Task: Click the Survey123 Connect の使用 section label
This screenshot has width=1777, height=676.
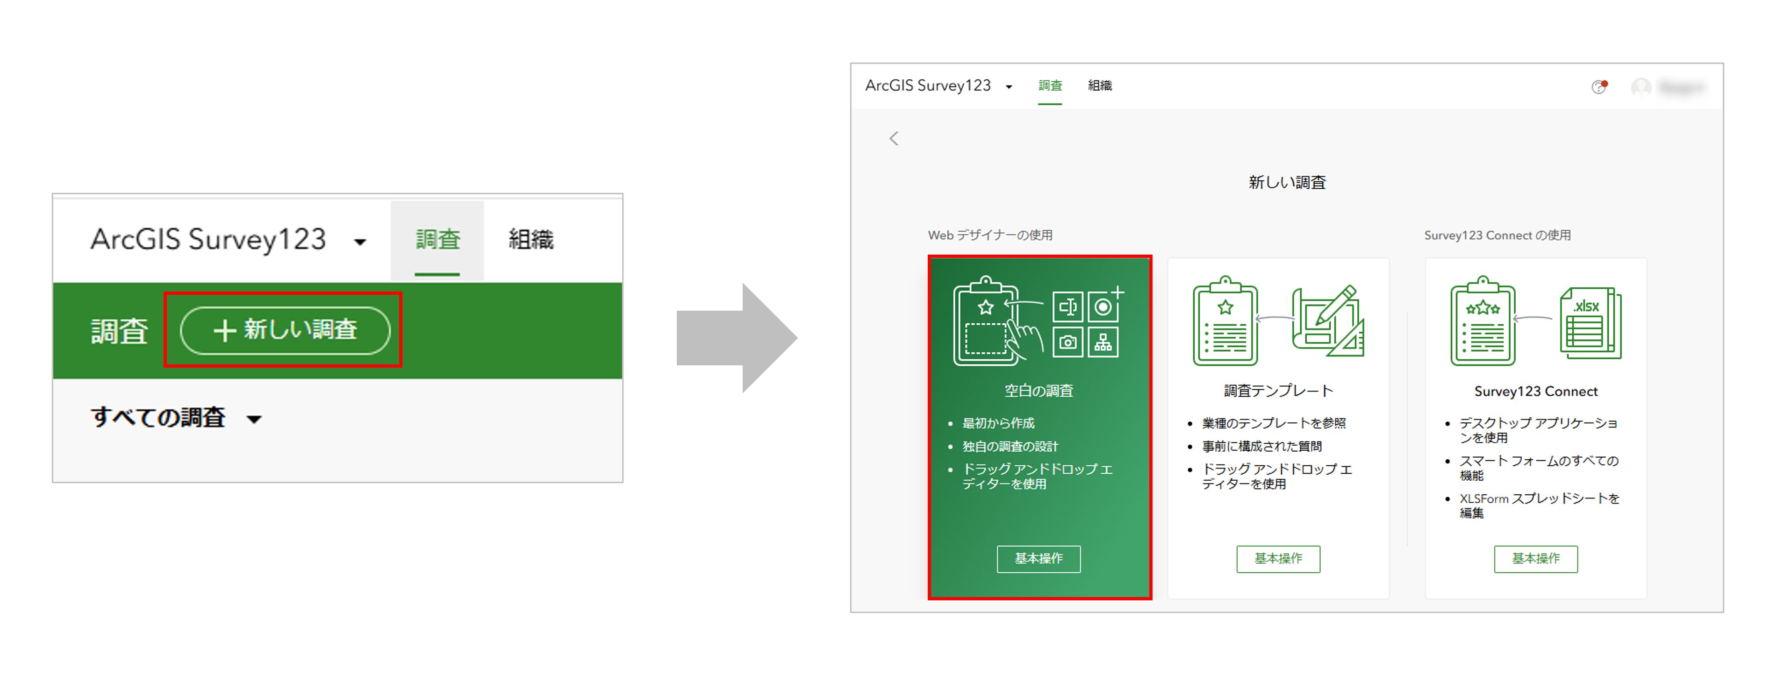Action: tap(1498, 235)
